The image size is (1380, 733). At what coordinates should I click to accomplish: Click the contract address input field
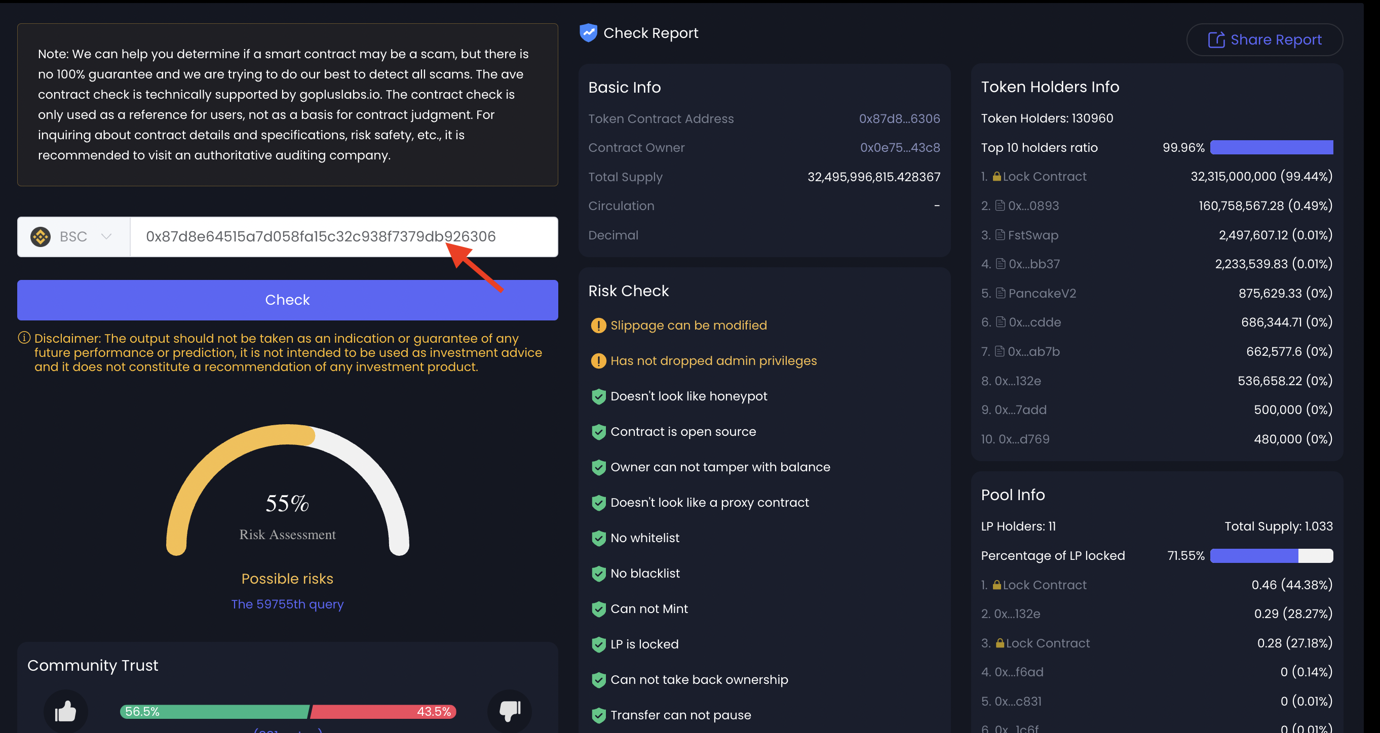pyautogui.click(x=343, y=237)
